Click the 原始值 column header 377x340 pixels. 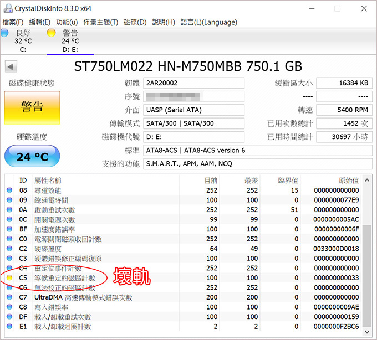tap(331, 181)
